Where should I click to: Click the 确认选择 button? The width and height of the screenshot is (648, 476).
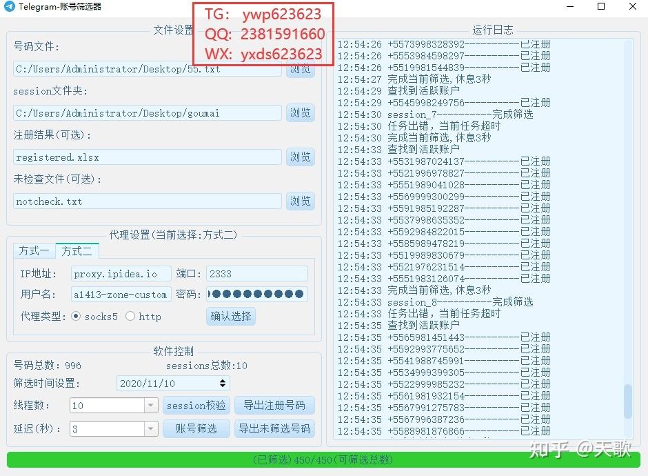[231, 317]
